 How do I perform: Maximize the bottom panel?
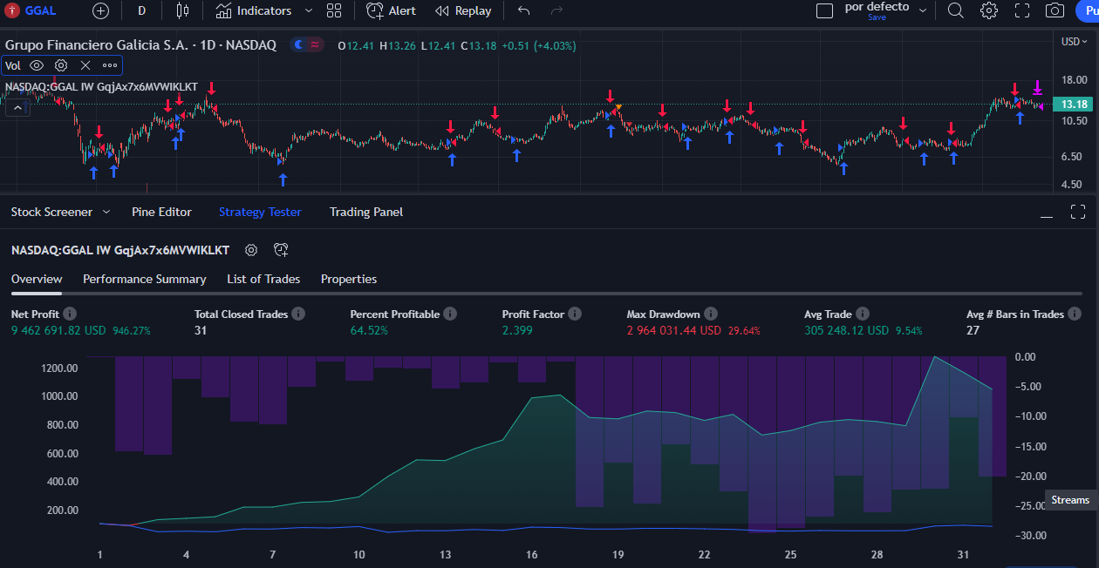(x=1078, y=212)
